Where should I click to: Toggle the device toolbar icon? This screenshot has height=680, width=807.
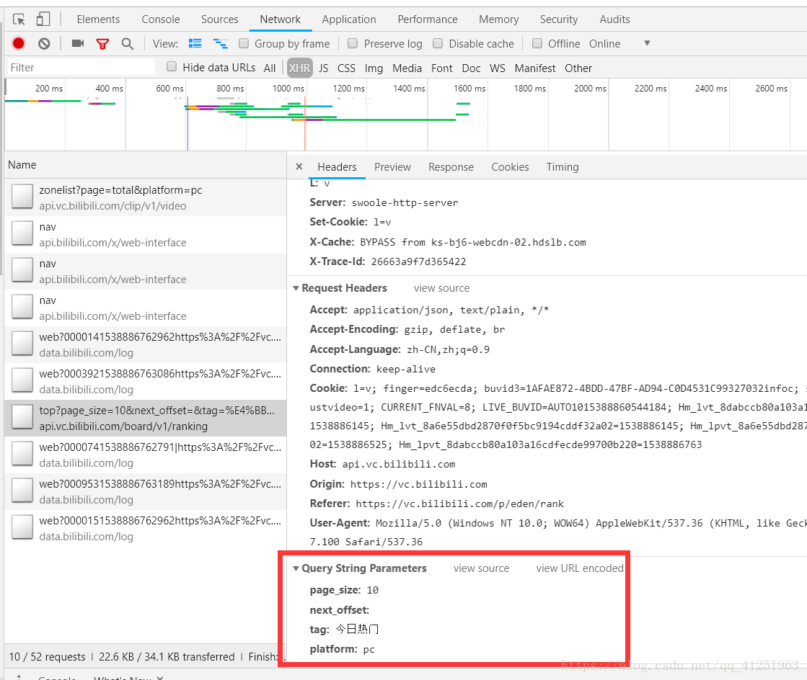(43, 19)
